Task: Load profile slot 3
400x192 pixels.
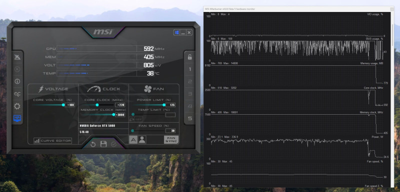Action: [190, 94]
